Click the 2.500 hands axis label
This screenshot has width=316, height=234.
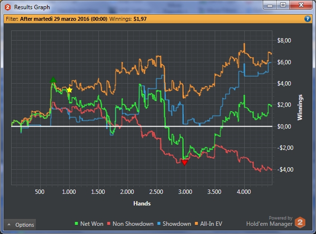(156, 191)
